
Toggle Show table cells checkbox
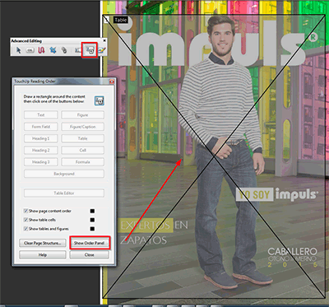point(25,220)
